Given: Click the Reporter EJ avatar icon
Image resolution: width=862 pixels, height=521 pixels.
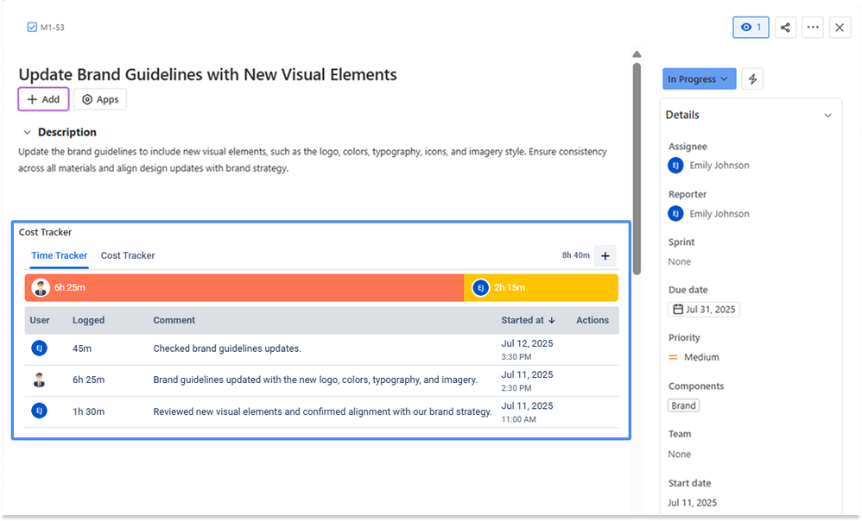Looking at the screenshot, I should point(675,214).
